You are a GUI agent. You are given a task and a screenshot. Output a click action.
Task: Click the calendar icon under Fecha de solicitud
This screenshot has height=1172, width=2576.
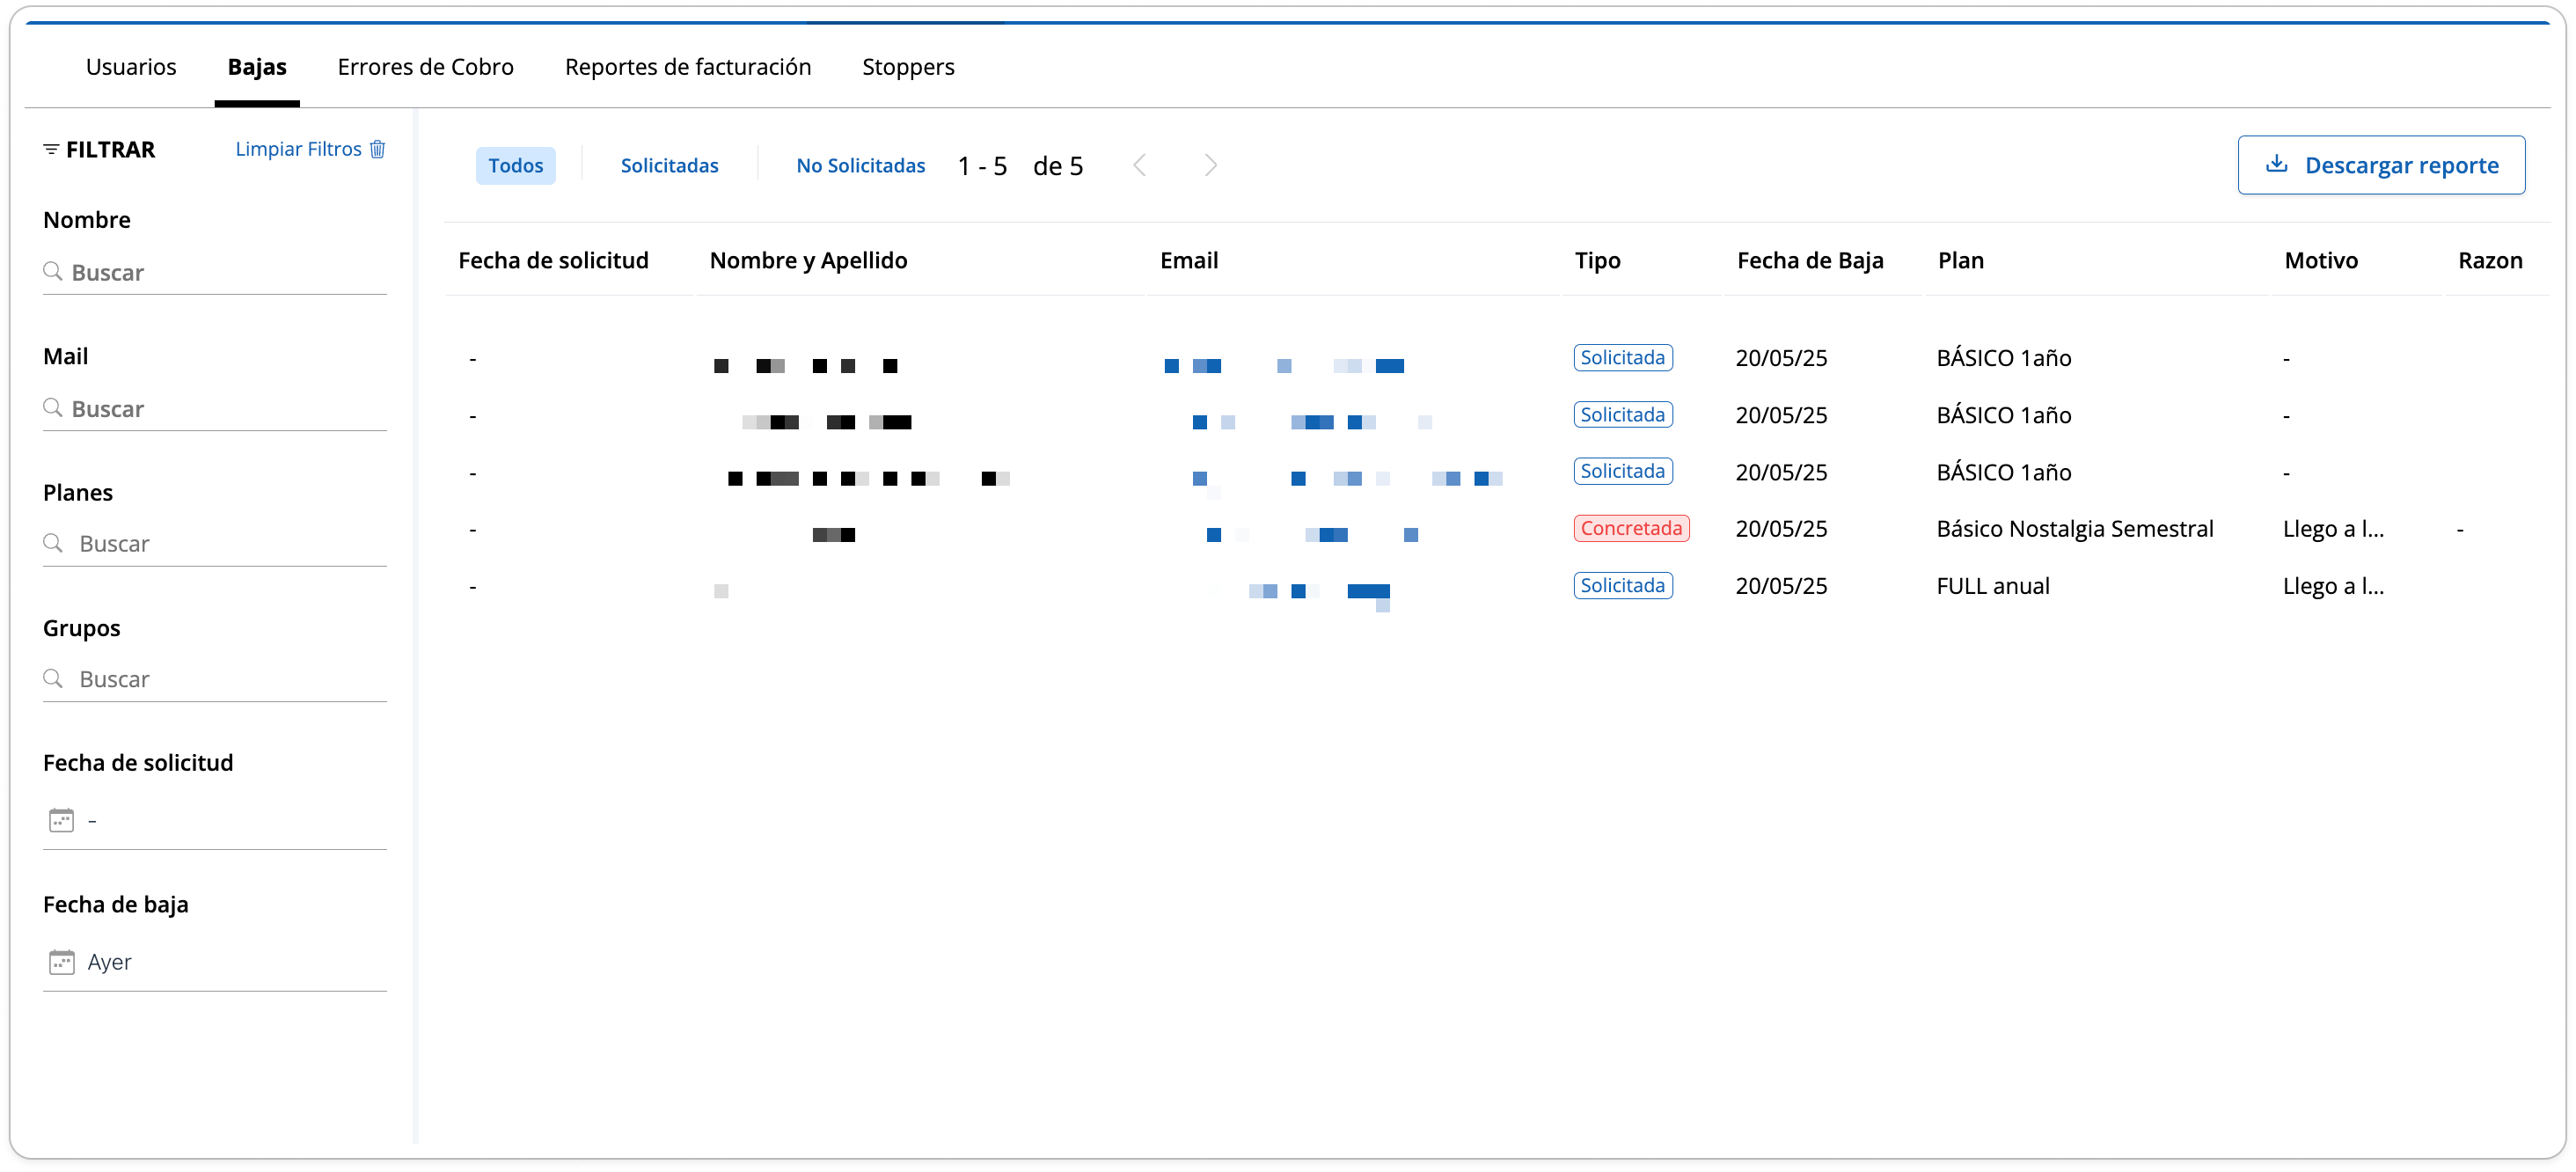(x=61, y=820)
